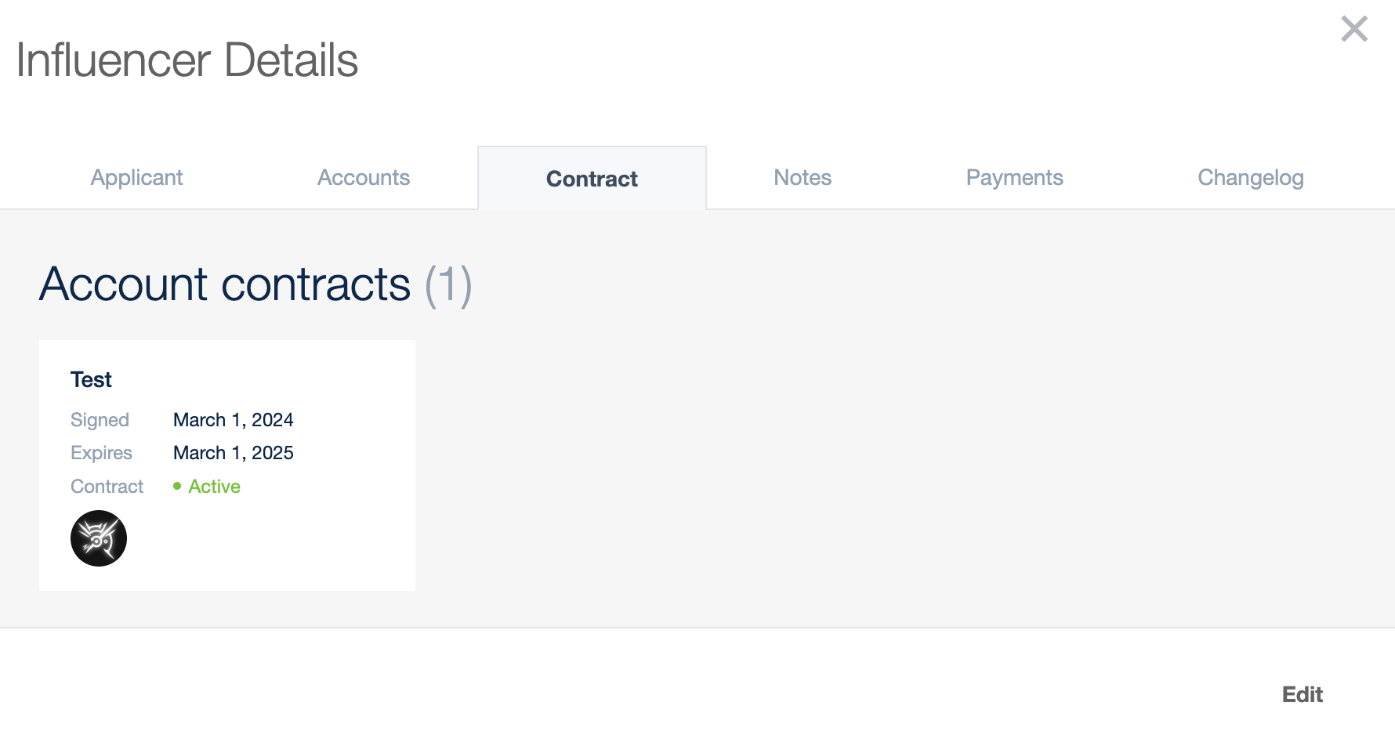1395x746 pixels.
Task: Select the signed date March 1, 2024
Action: click(x=233, y=420)
